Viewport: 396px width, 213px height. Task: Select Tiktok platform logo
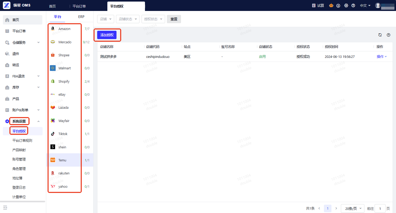(x=53, y=134)
